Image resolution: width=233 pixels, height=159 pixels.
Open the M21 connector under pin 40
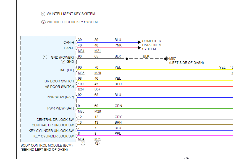(98, 51)
